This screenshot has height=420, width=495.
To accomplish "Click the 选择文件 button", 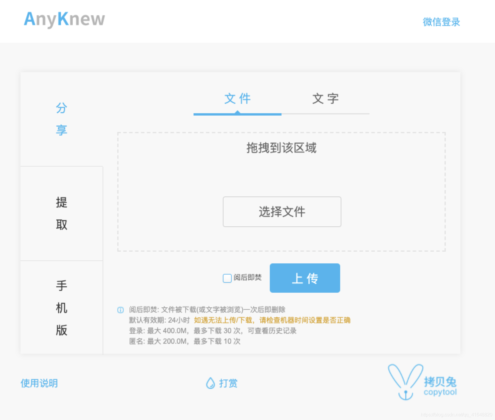I will click(282, 212).
